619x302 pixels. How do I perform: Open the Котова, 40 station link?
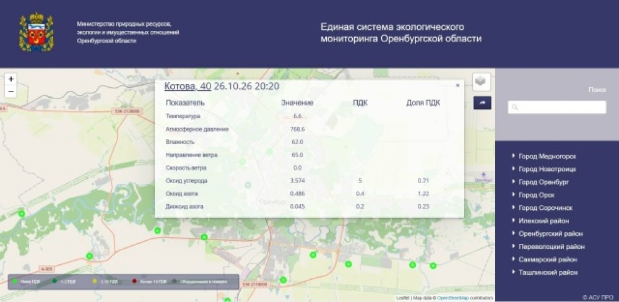(188, 87)
